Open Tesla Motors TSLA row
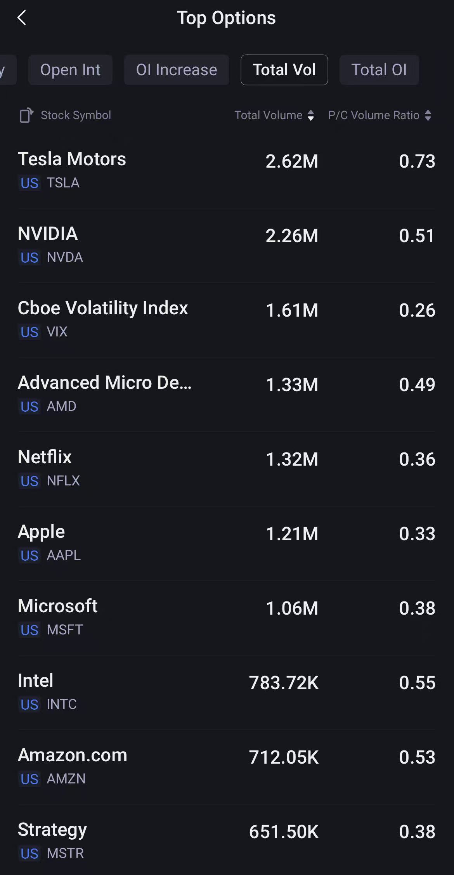The height and width of the screenshot is (875, 454). click(x=227, y=170)
